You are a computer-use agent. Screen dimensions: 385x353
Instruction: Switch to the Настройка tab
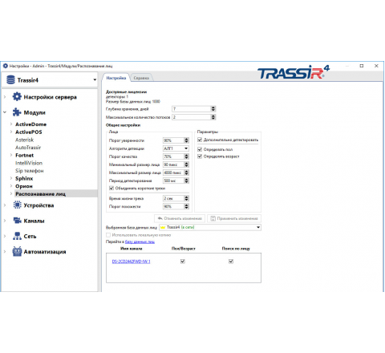coord(116,78)
